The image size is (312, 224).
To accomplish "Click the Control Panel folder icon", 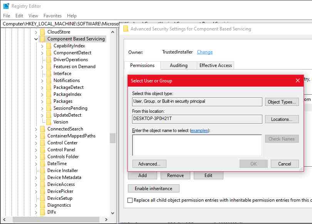I will [43, 150].
